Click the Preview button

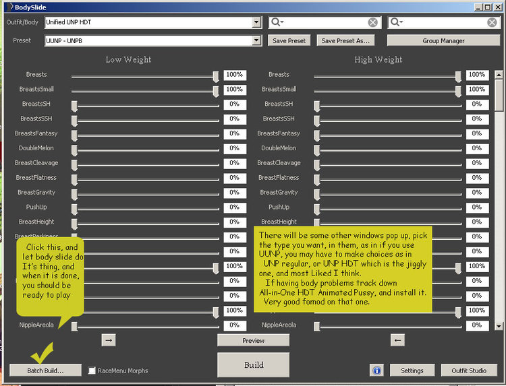tap(253, 340)
